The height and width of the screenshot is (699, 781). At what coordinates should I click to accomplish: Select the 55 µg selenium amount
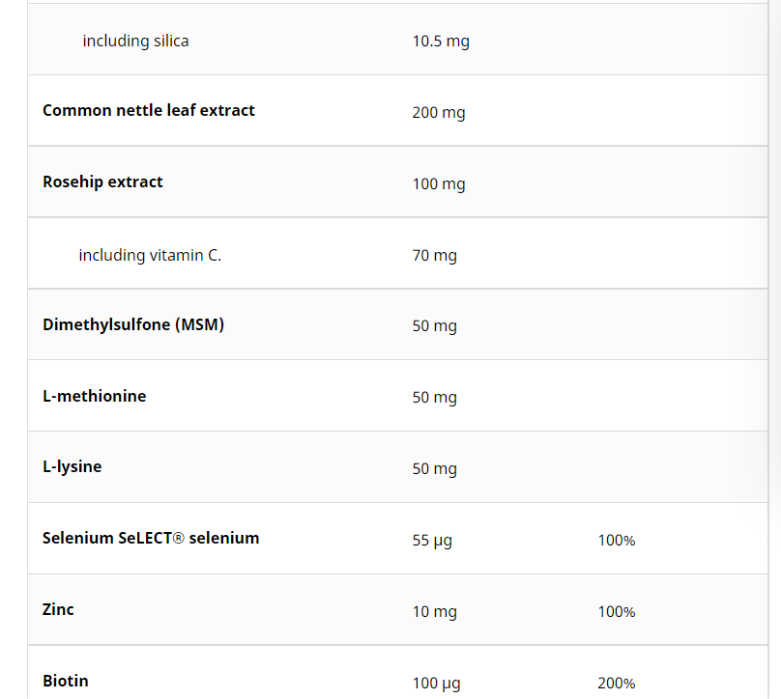pos(432,541)
